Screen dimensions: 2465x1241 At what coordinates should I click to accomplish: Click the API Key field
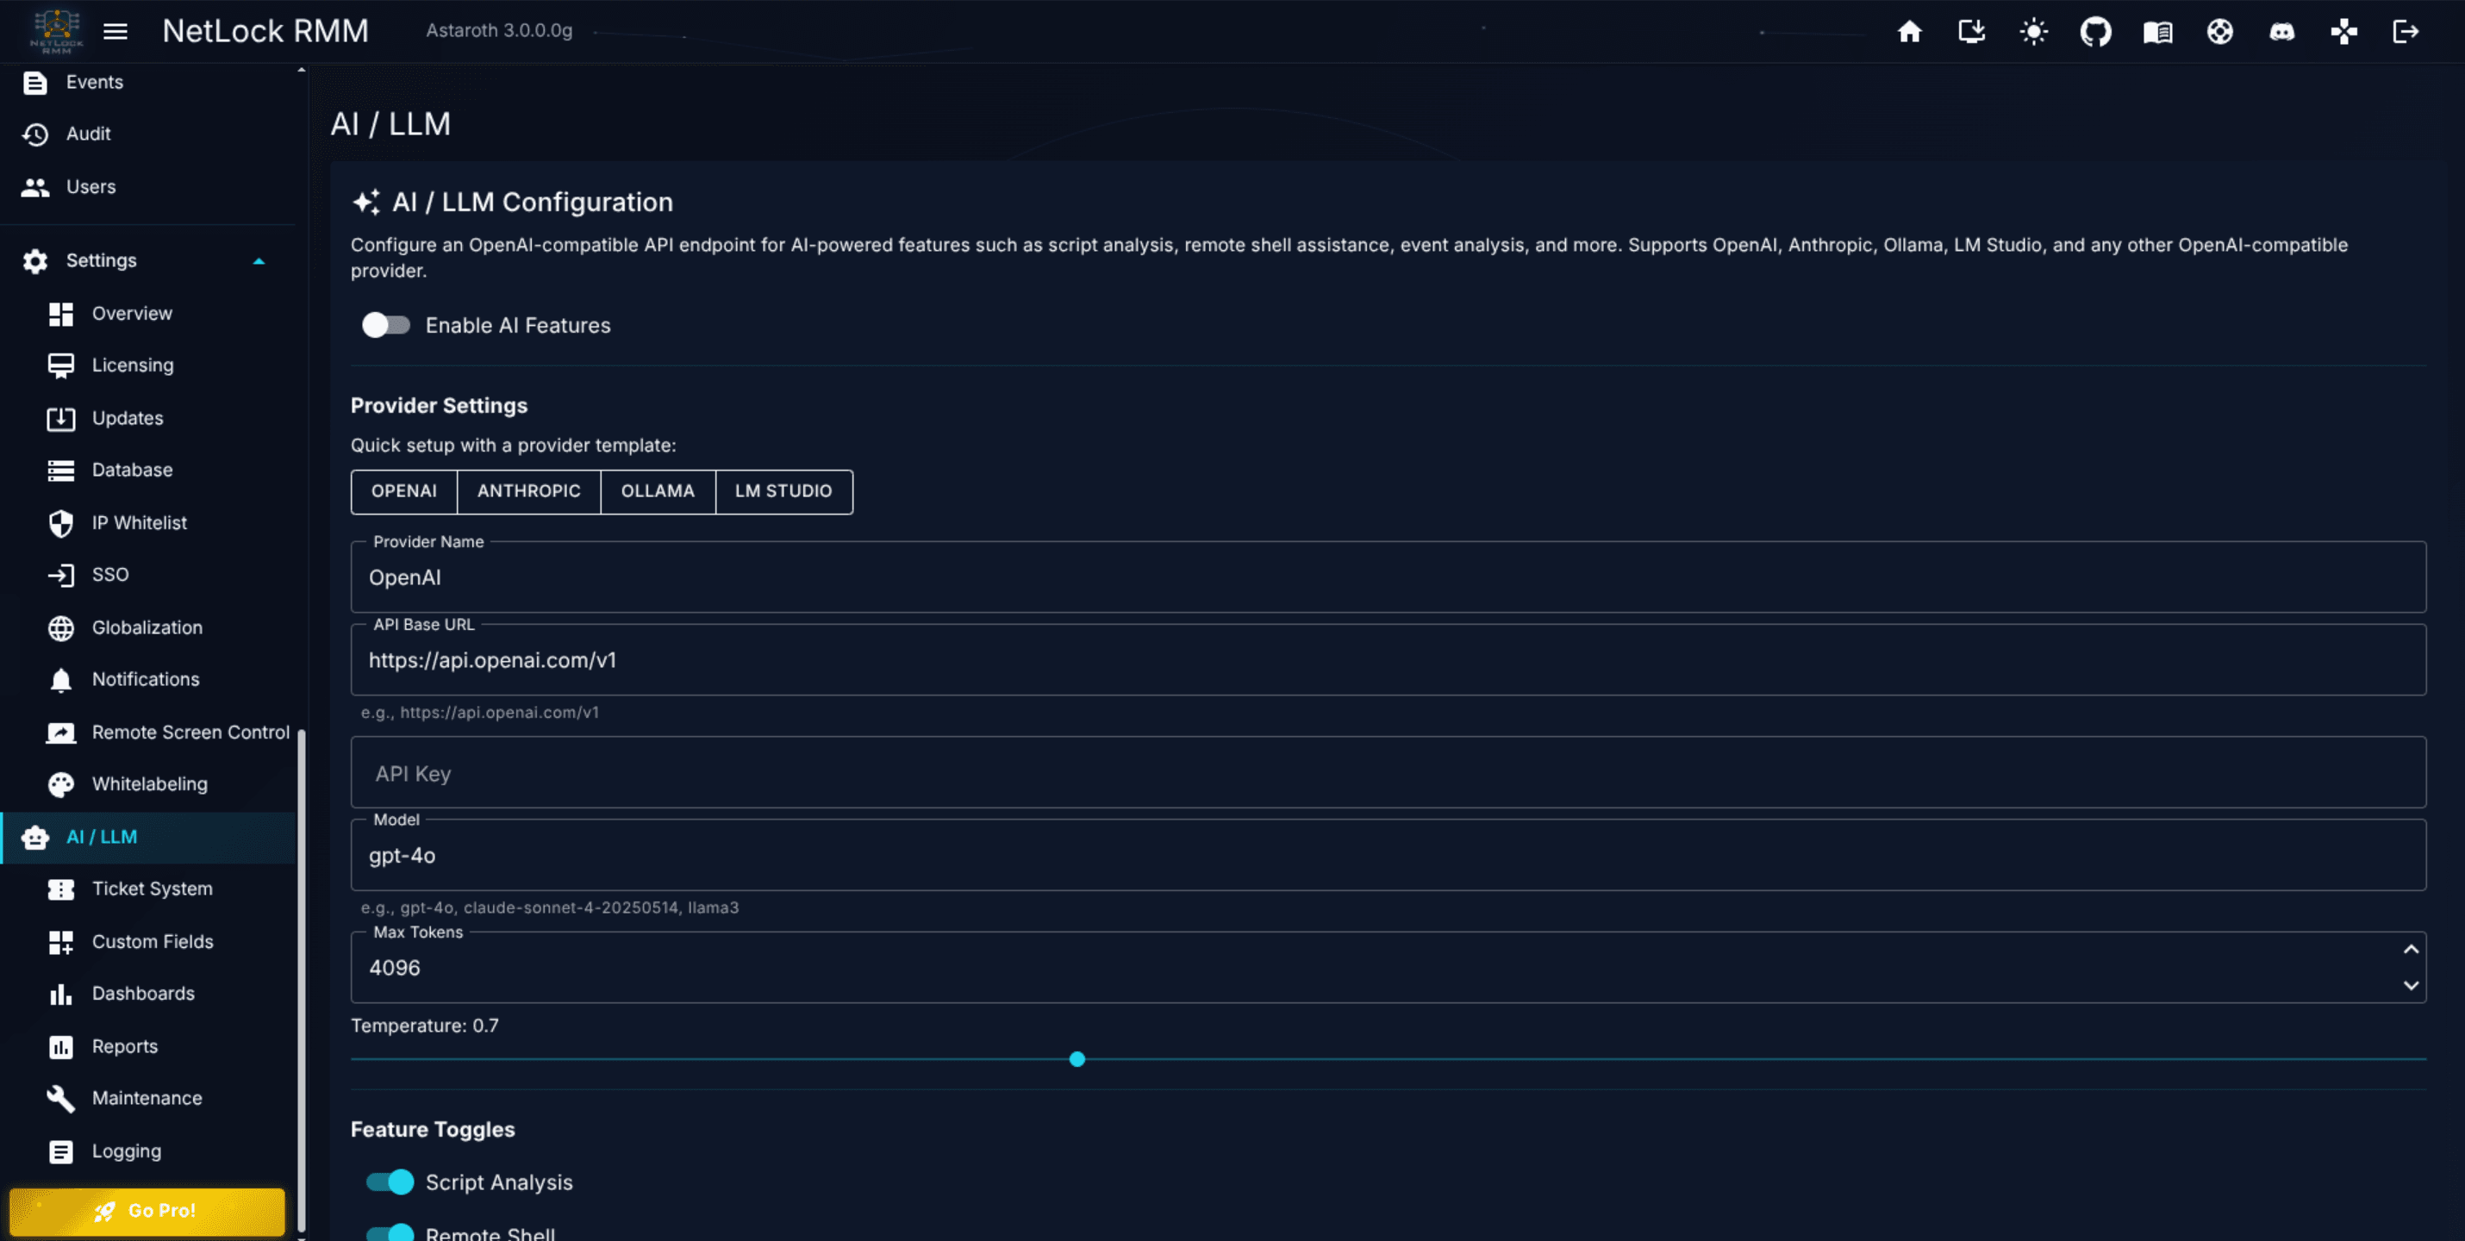tap(1388, 772)
